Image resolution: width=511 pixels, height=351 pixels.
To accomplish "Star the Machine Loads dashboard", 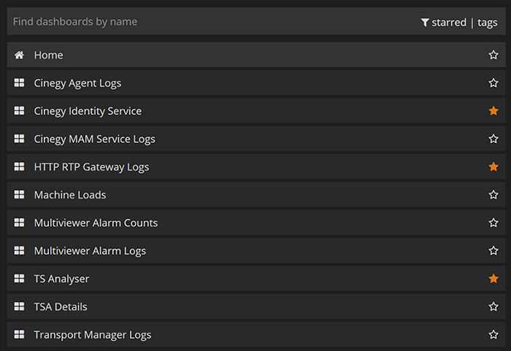I will coord(493,195).
